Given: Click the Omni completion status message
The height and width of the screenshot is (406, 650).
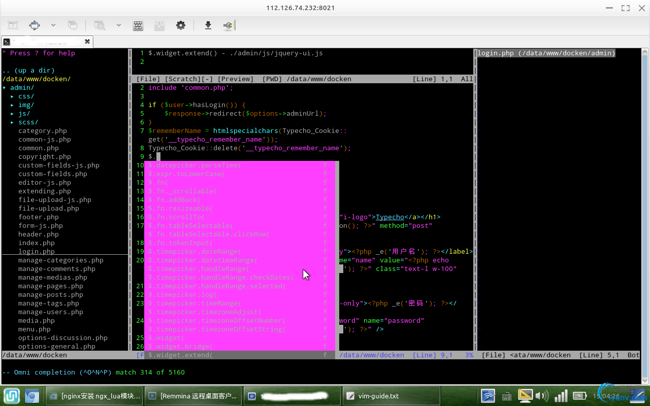Looking at the screenshot, I should [x=93, y=373].
